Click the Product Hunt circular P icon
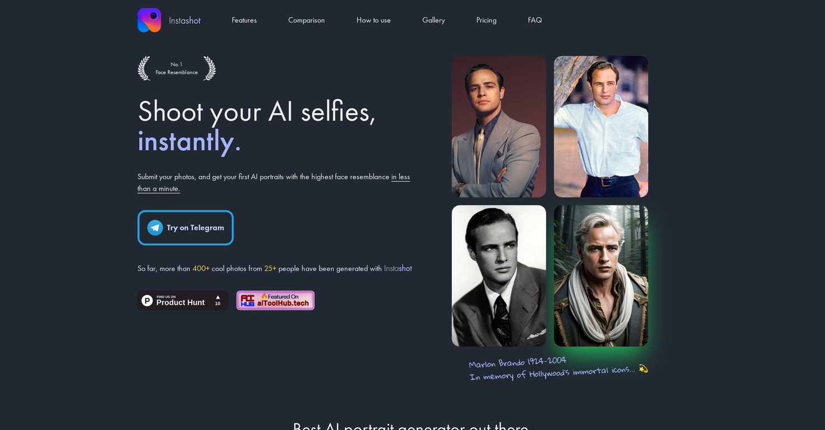The height and width of the screenshot is (430, 825). [147, 301]
